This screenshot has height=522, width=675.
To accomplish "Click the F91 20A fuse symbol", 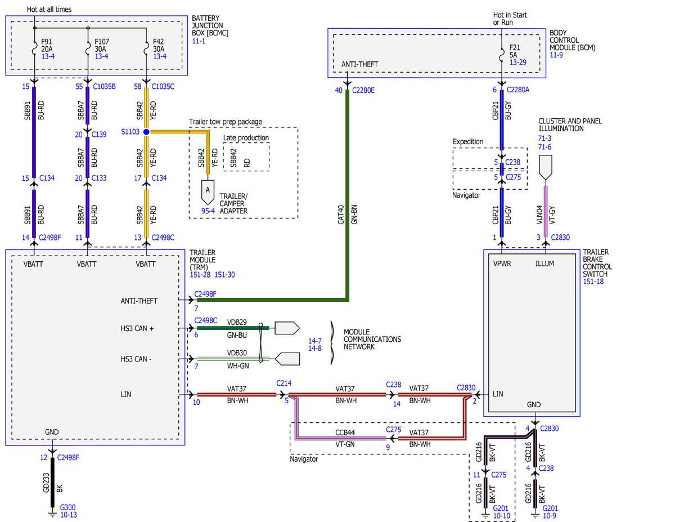I will click(35, 49).
